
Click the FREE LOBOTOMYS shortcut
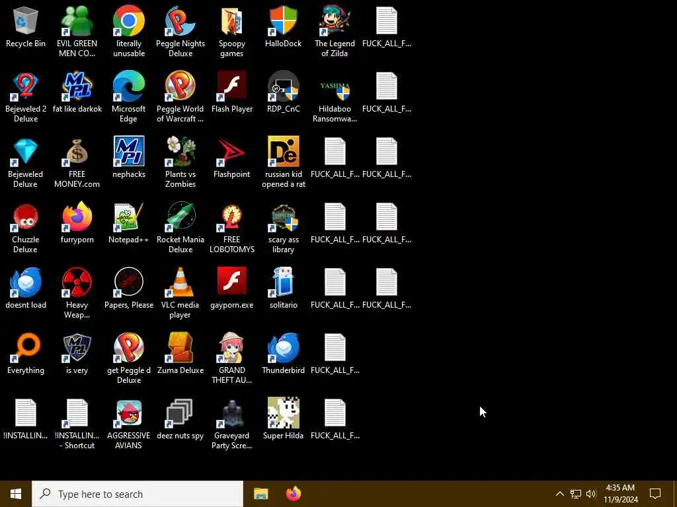[232, 228]
